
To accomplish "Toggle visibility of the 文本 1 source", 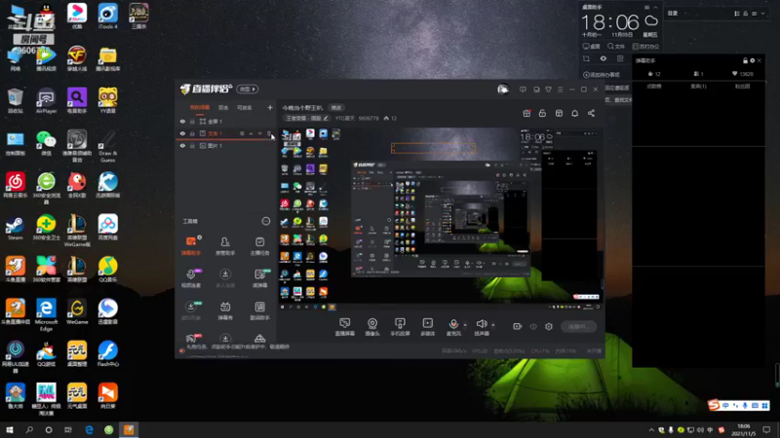I will coord(182,133).
